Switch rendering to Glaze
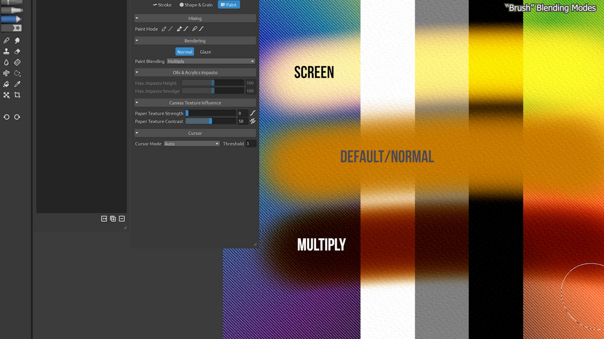Image resolution: width=604 pixels, height=339 pixels. point(206,52)
